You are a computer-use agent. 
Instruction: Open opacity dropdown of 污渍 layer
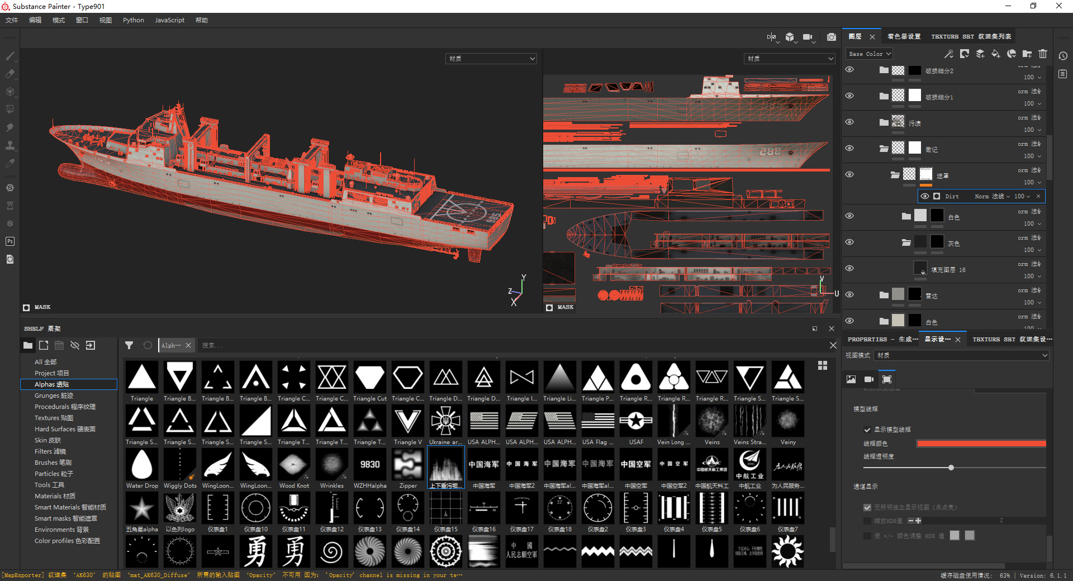point(1033,130)
